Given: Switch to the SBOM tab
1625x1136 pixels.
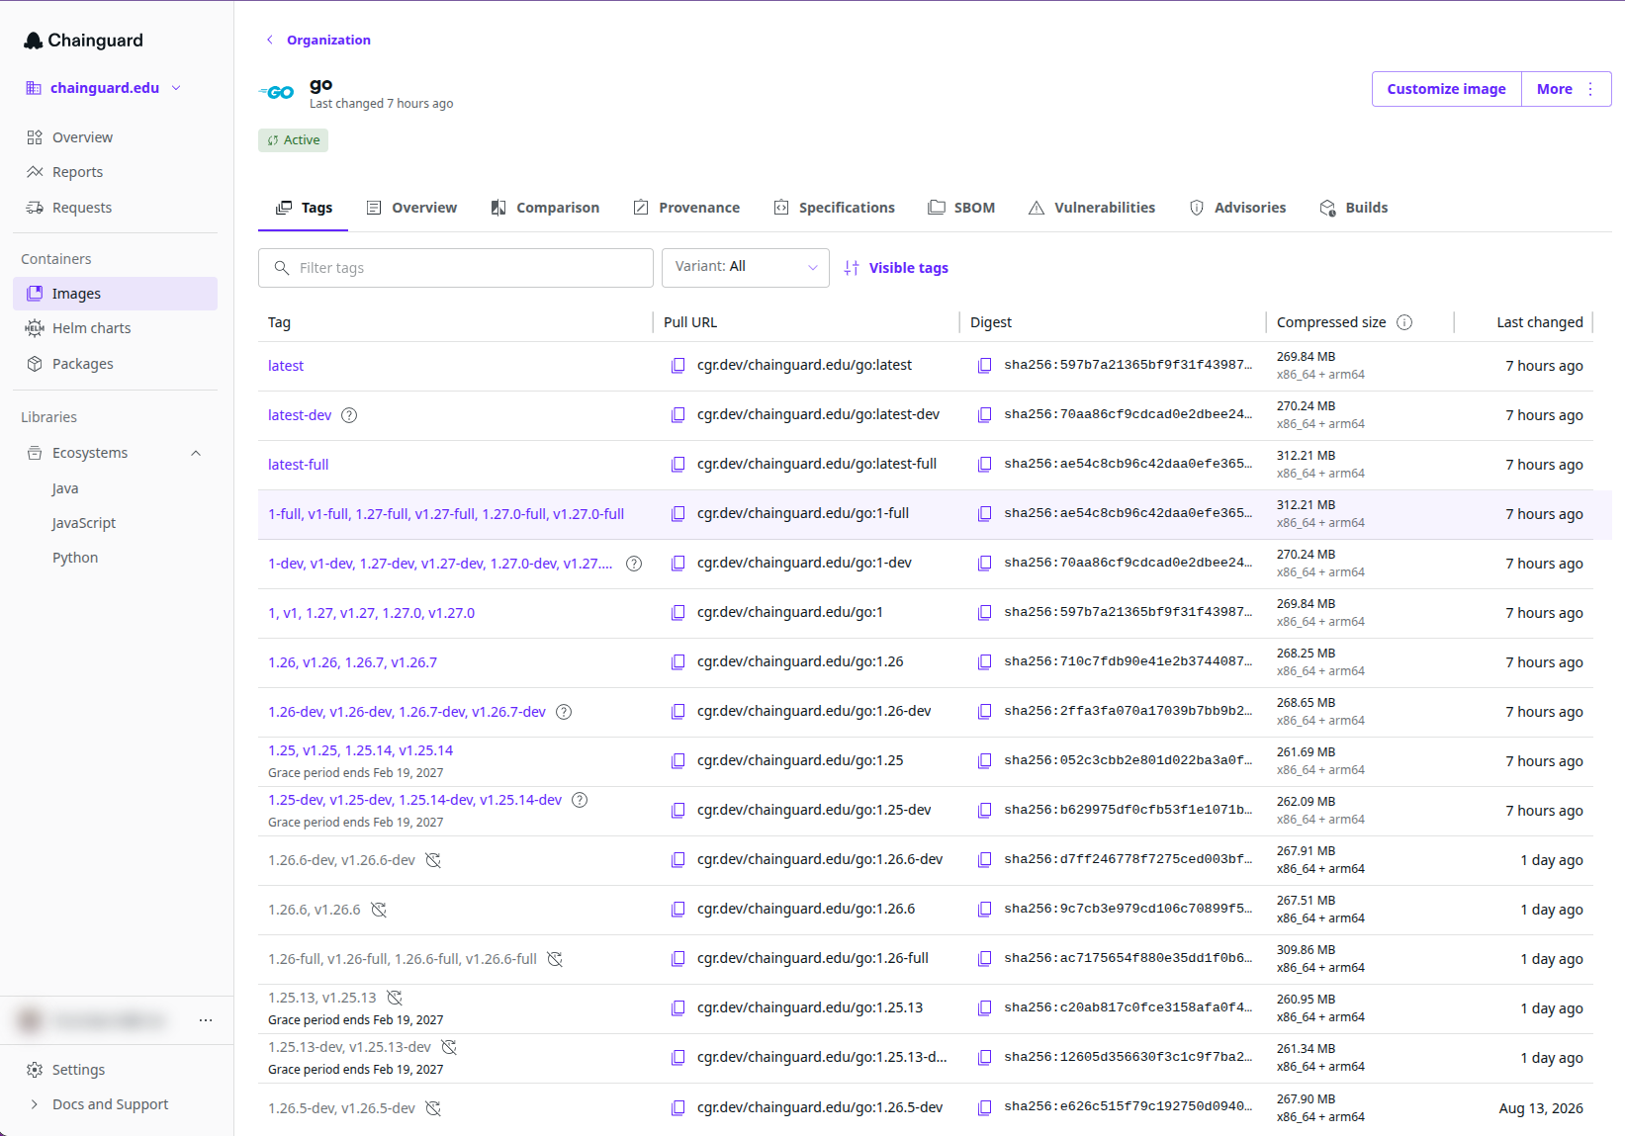Looking at the screenshot, I should (x=961, y=208).
